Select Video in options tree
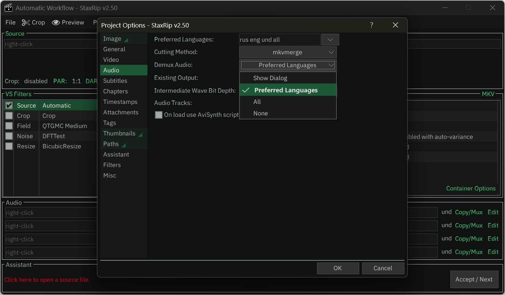This screenshot has width=505, height=295. tap(124, 60)
